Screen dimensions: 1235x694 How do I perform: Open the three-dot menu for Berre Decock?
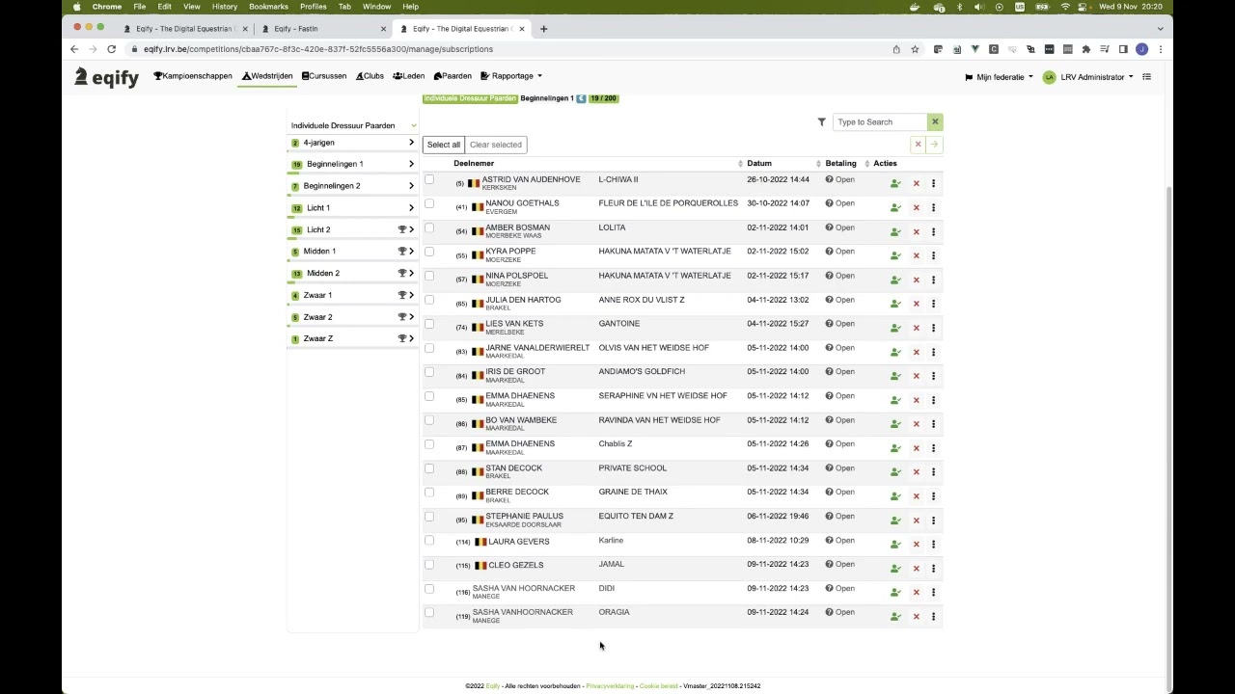933,495
